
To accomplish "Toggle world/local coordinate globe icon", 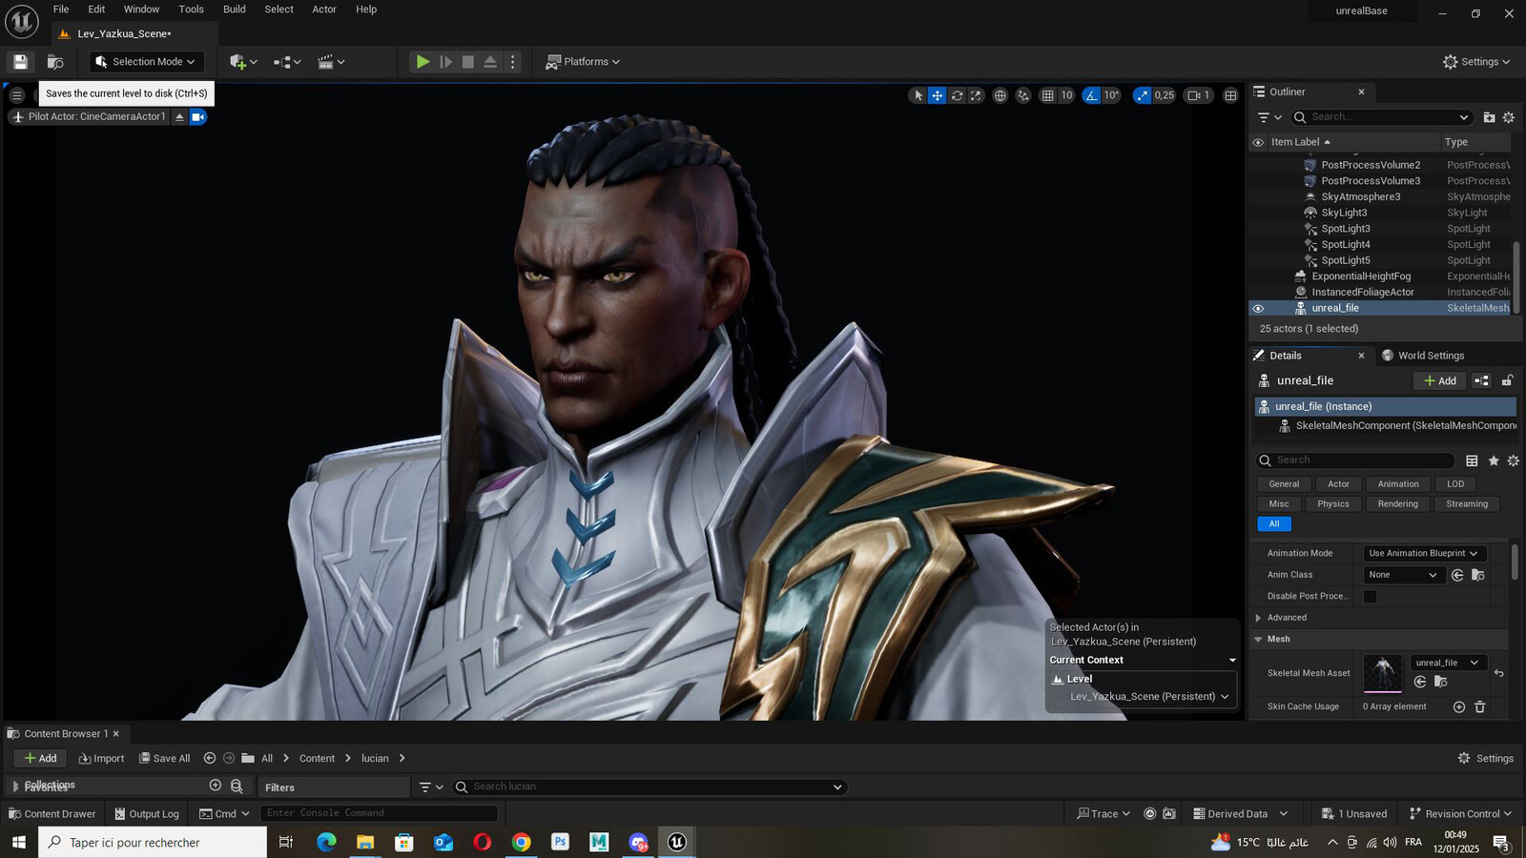I will (1000, 95).
